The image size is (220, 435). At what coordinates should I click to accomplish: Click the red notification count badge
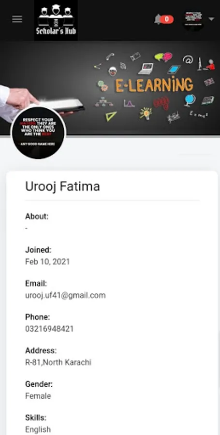click(167, 19)
